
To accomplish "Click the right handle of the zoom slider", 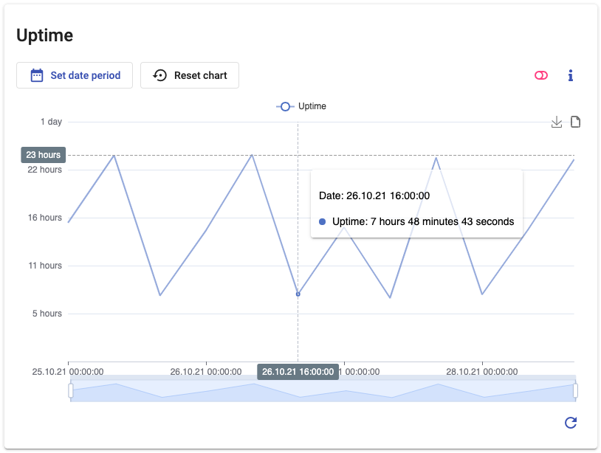I will (576, 390).
